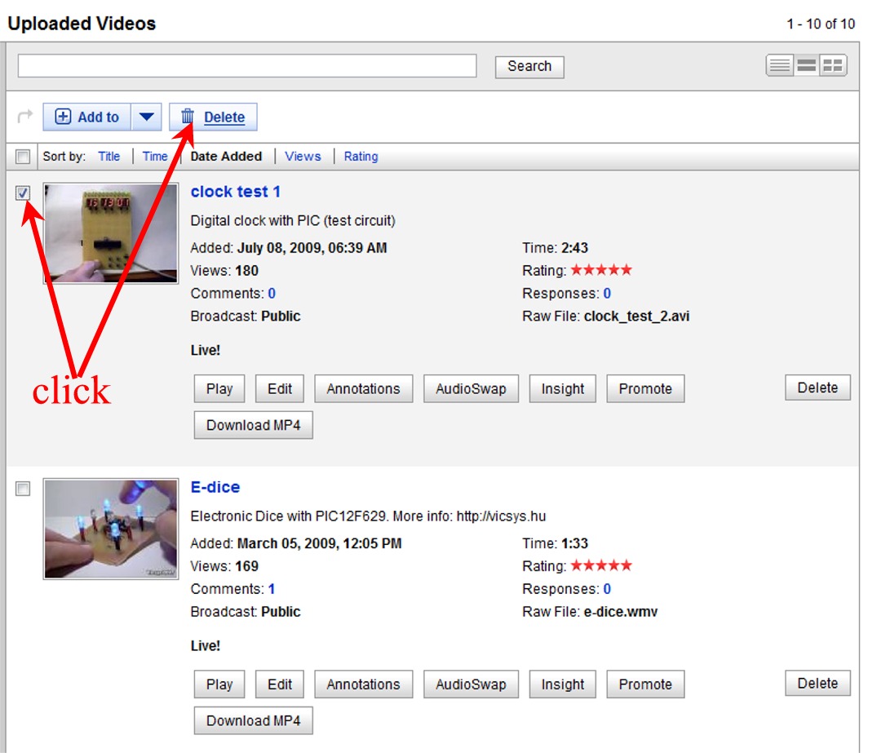Open responses count for E-dice
Viewport: 881px width, 753px height.
pos(608,589)
